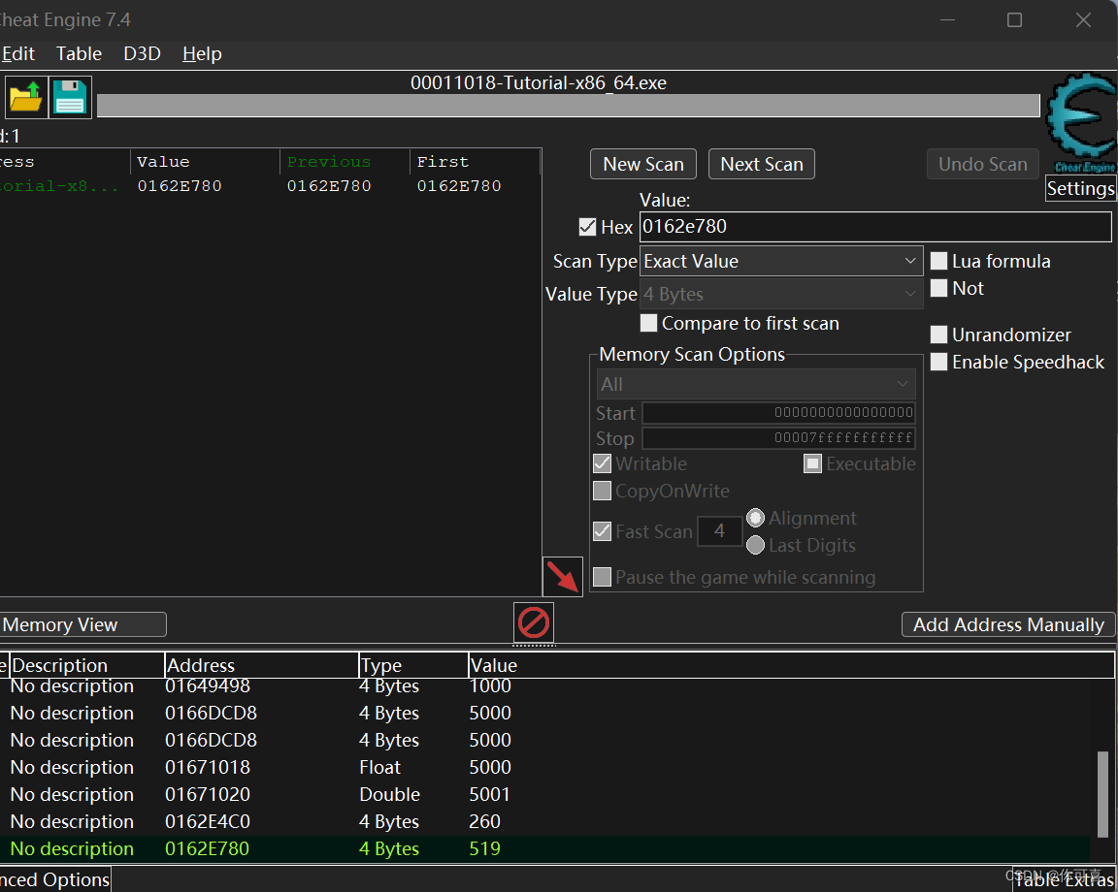Enable Speedhack checkbox
The image size is (1118, 892).
point(939,362)
